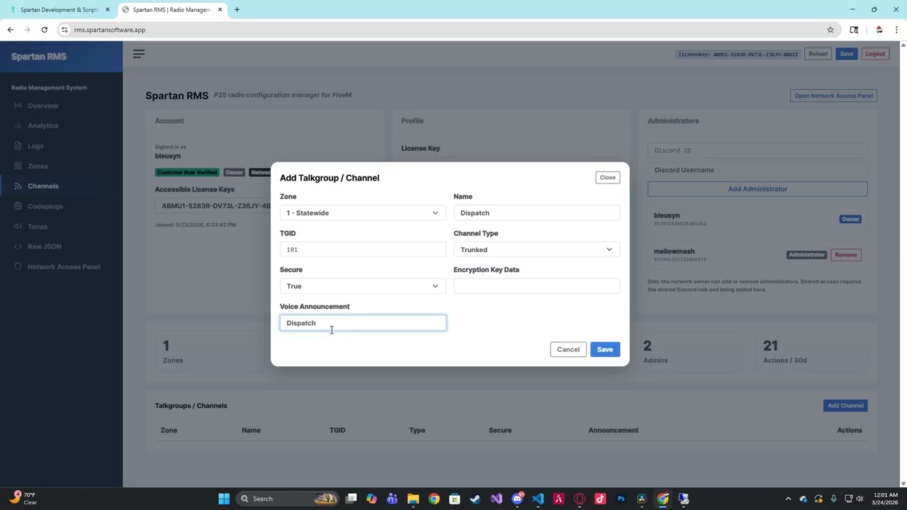This screenshot has height=510, width=907.
Task: Click the Channels icon in the sidebar
Action: [18, 186]
